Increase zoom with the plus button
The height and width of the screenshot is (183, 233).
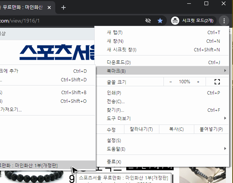[x=198, y=82]
